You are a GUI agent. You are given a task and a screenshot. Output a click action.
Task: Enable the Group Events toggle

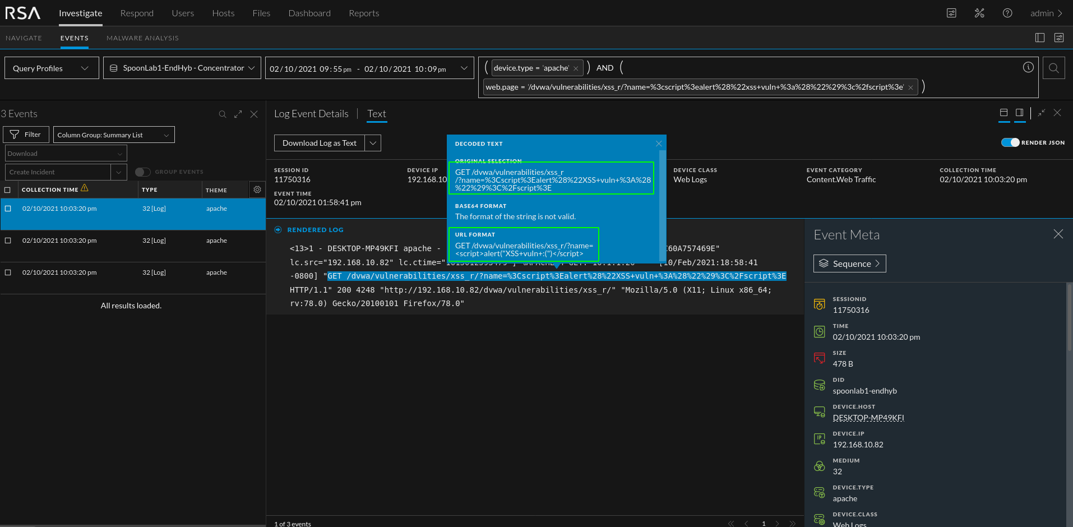coord(142,172)
